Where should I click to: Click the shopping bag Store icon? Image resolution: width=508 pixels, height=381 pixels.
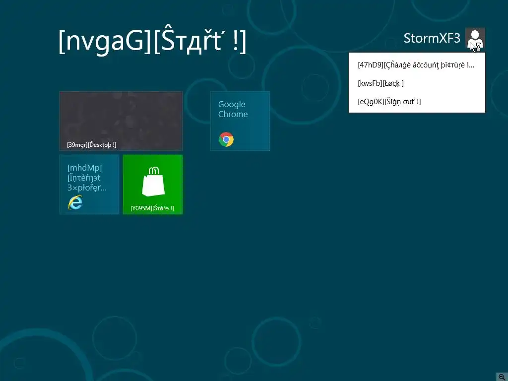pos(153,182)
